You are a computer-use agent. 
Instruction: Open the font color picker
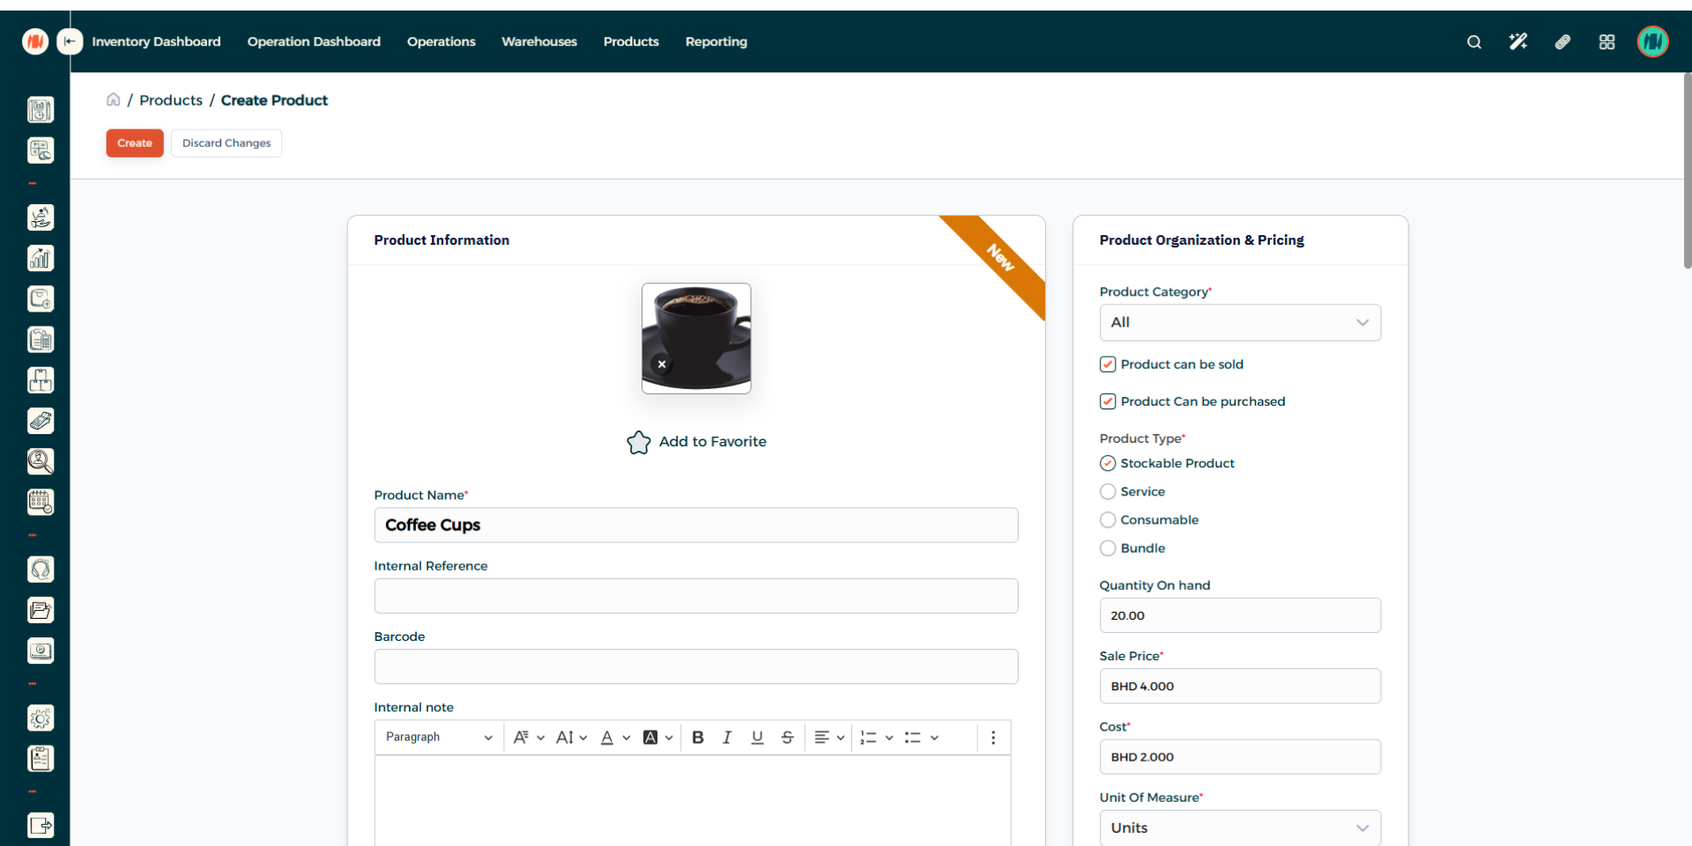pos(614,738)
